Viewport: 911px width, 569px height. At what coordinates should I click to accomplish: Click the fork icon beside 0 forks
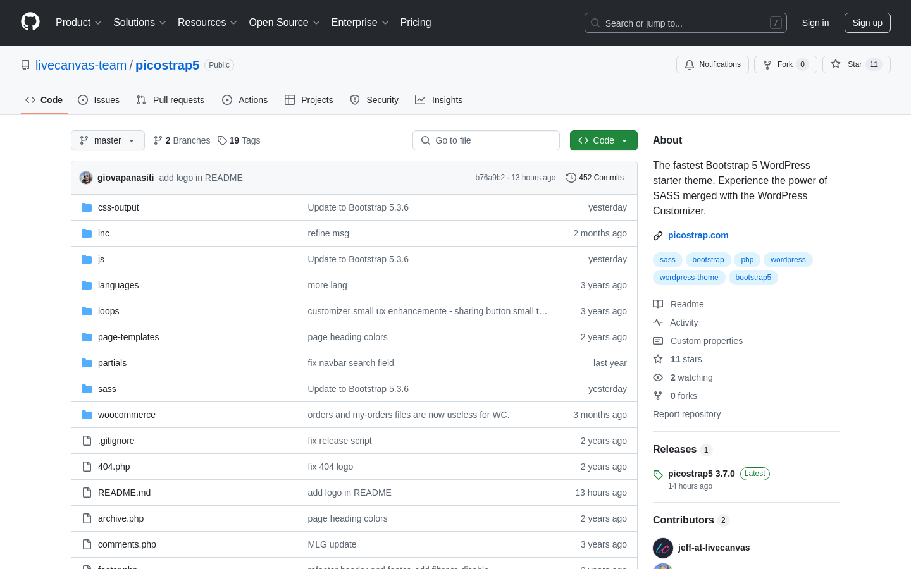pos(658,396)
